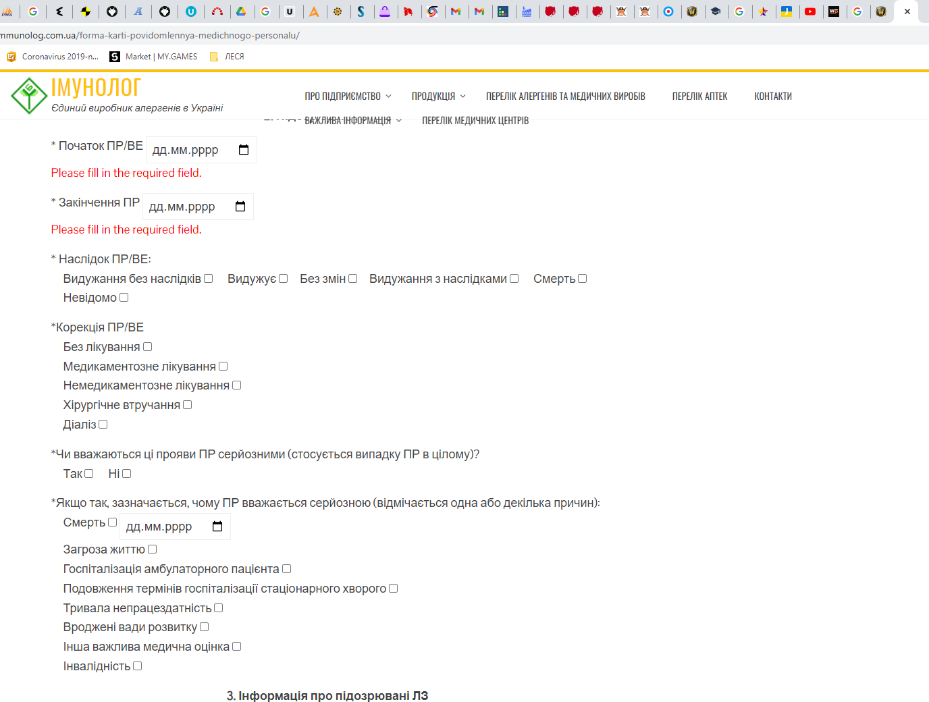The image size is (929, 702).
Task: Switch to the YouTube browser tab
Action: pyautogui.click(x=810, y=11)
